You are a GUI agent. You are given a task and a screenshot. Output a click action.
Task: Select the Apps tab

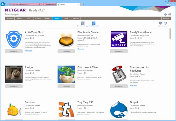point(57,18)
